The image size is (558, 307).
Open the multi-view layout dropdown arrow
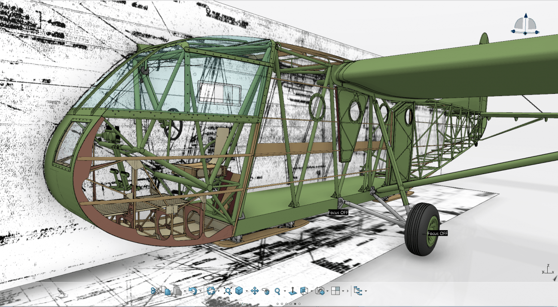pyautogui.click(x=343, y=292)
